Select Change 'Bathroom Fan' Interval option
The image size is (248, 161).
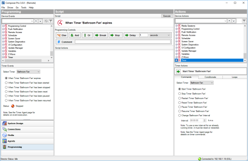click(180, 115)
